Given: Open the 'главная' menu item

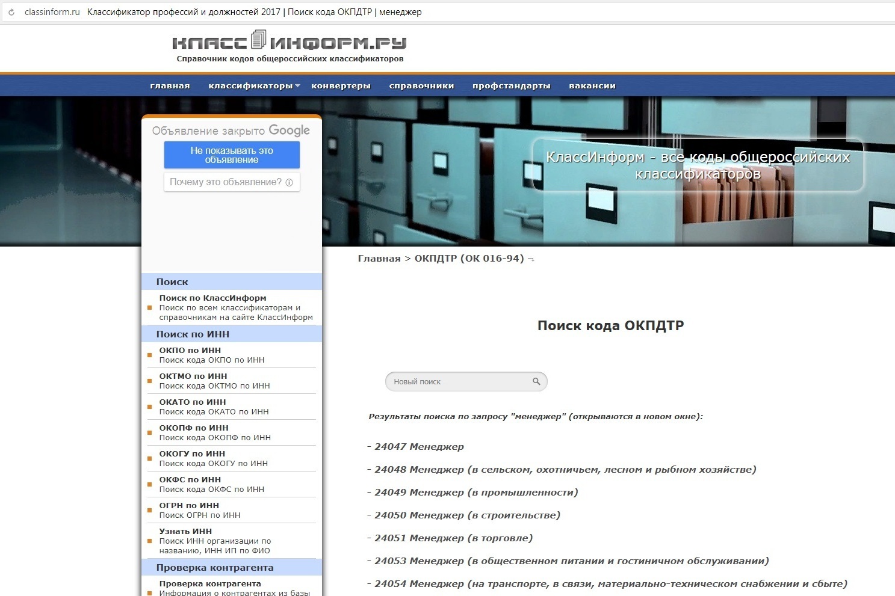Looking at the screenshot, I should pyautogui.click(x=170, y=85).
